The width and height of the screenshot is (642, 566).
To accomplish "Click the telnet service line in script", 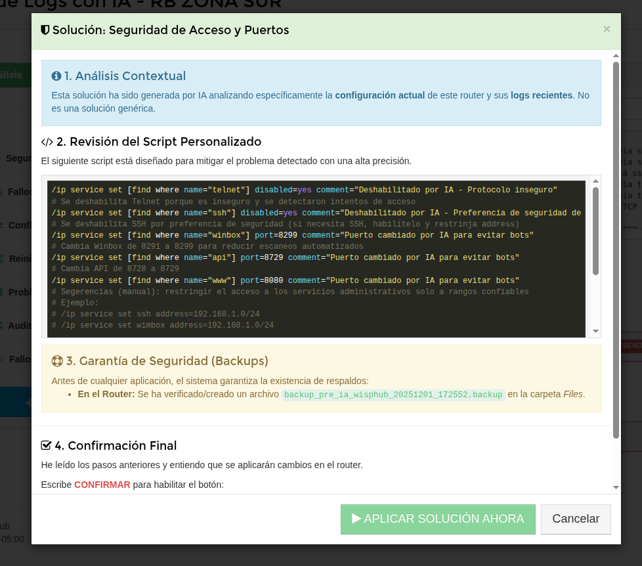I will click(x=304, y=190).
